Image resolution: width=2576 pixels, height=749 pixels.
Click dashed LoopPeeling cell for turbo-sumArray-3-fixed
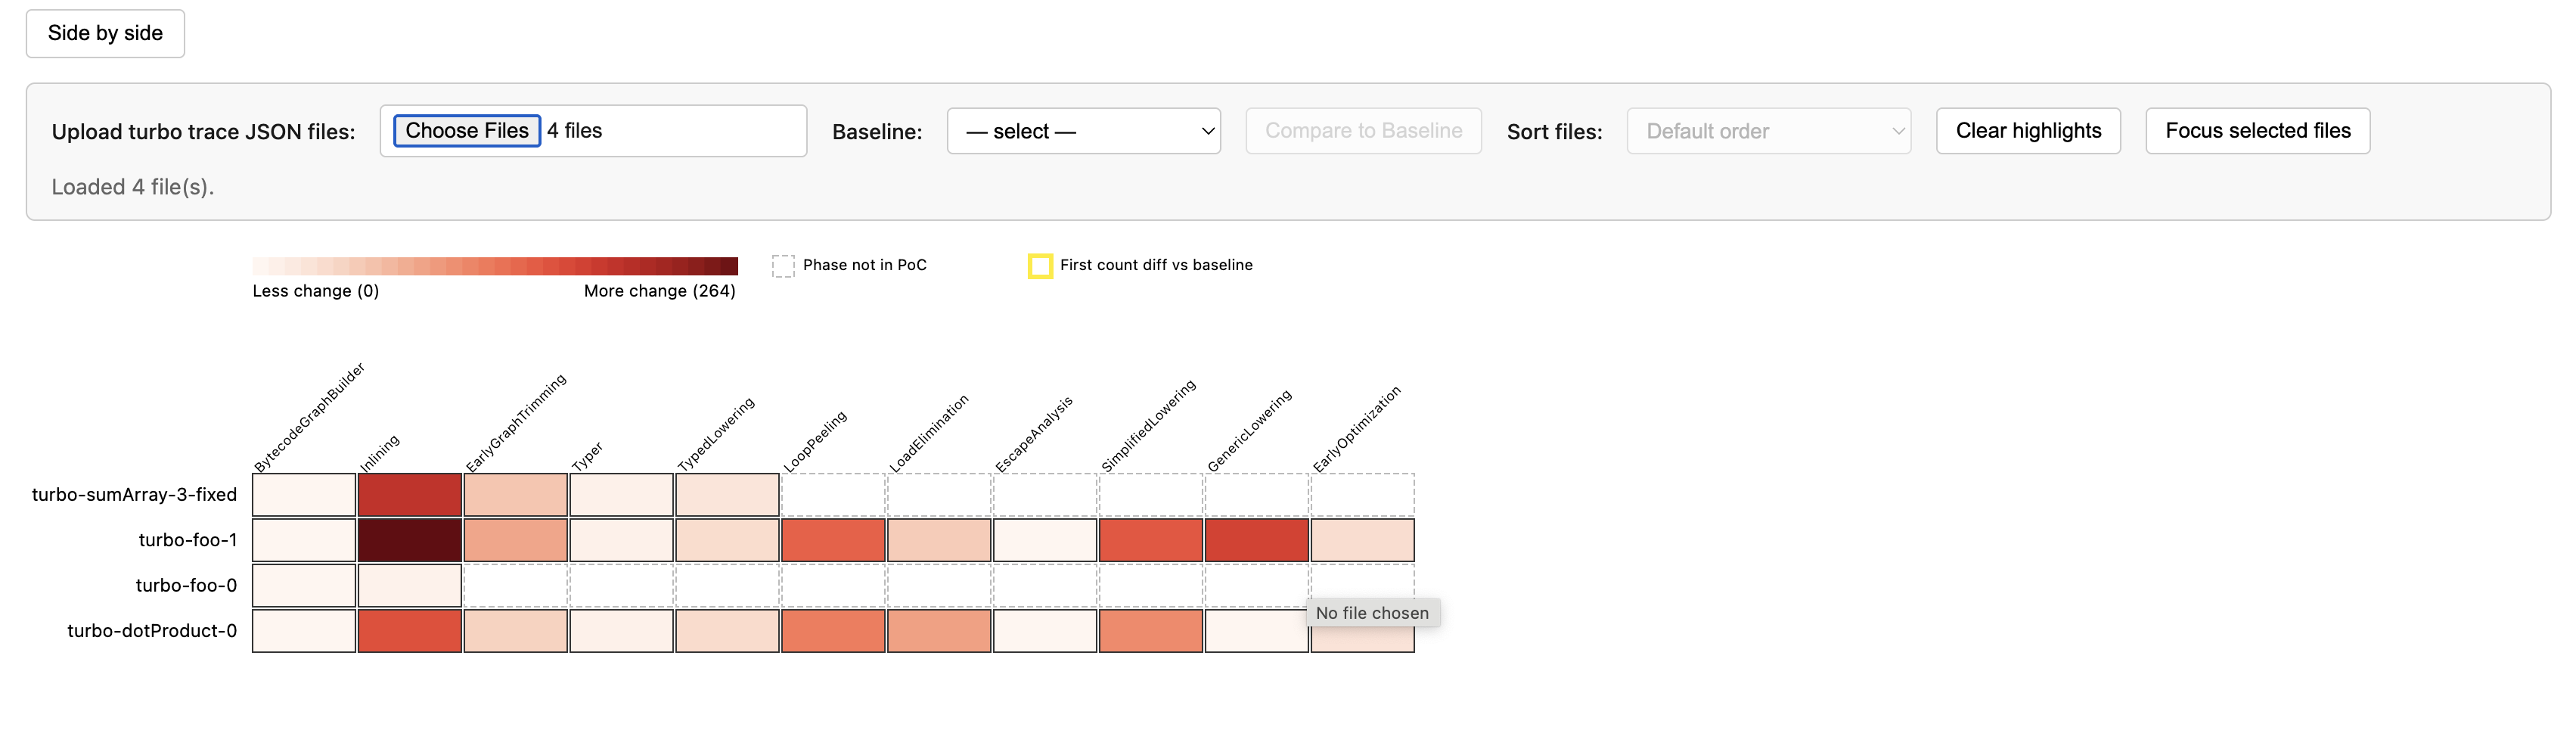coord(833,495)
